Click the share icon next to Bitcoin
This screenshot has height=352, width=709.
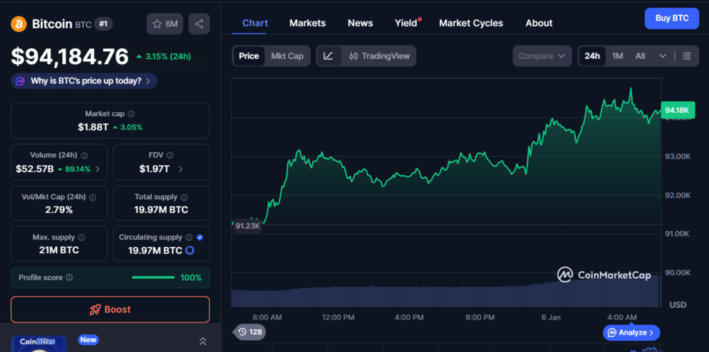coord(199,24)
